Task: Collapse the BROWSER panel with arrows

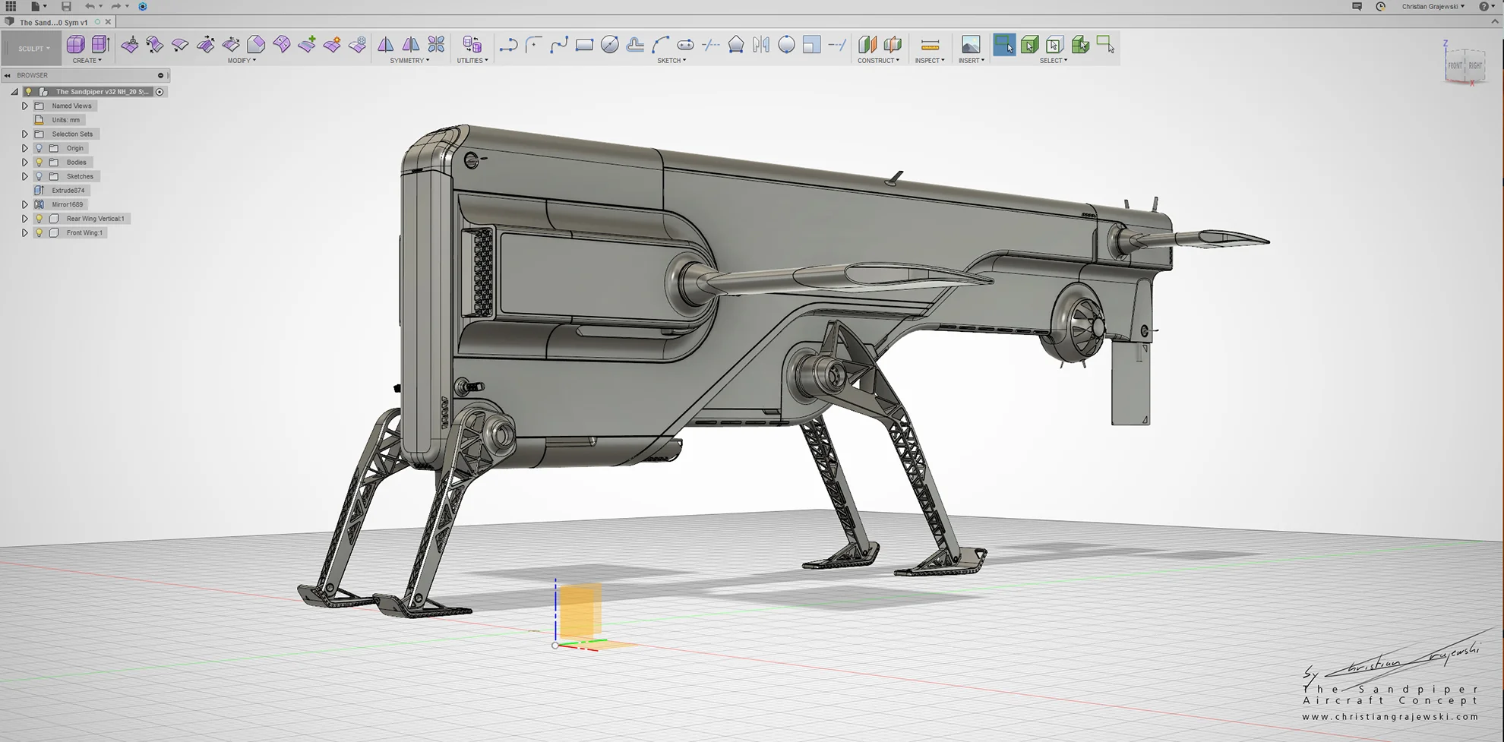Action: pyautogui.click(x=8, y=75)
